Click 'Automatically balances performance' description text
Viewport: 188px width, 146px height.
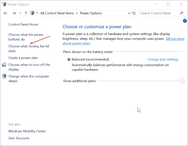120,67
